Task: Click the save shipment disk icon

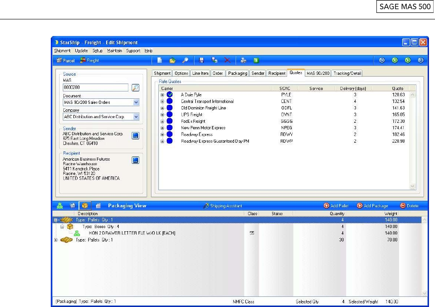Action: point(201,60)
